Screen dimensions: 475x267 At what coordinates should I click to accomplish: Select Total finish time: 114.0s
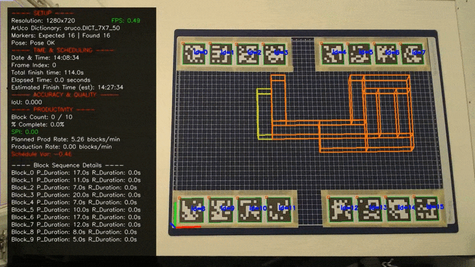48,72
